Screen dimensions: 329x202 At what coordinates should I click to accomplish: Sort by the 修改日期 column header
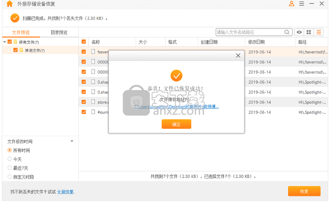[256, 42]
